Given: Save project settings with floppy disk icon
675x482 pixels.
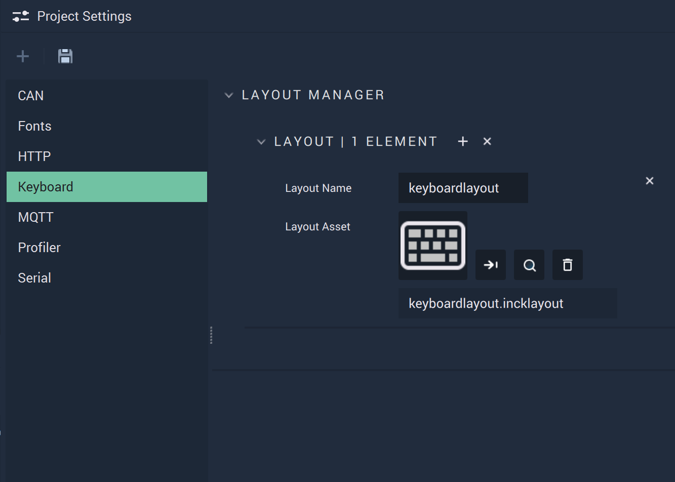Looking at the screenshot, I should point(65,56).
